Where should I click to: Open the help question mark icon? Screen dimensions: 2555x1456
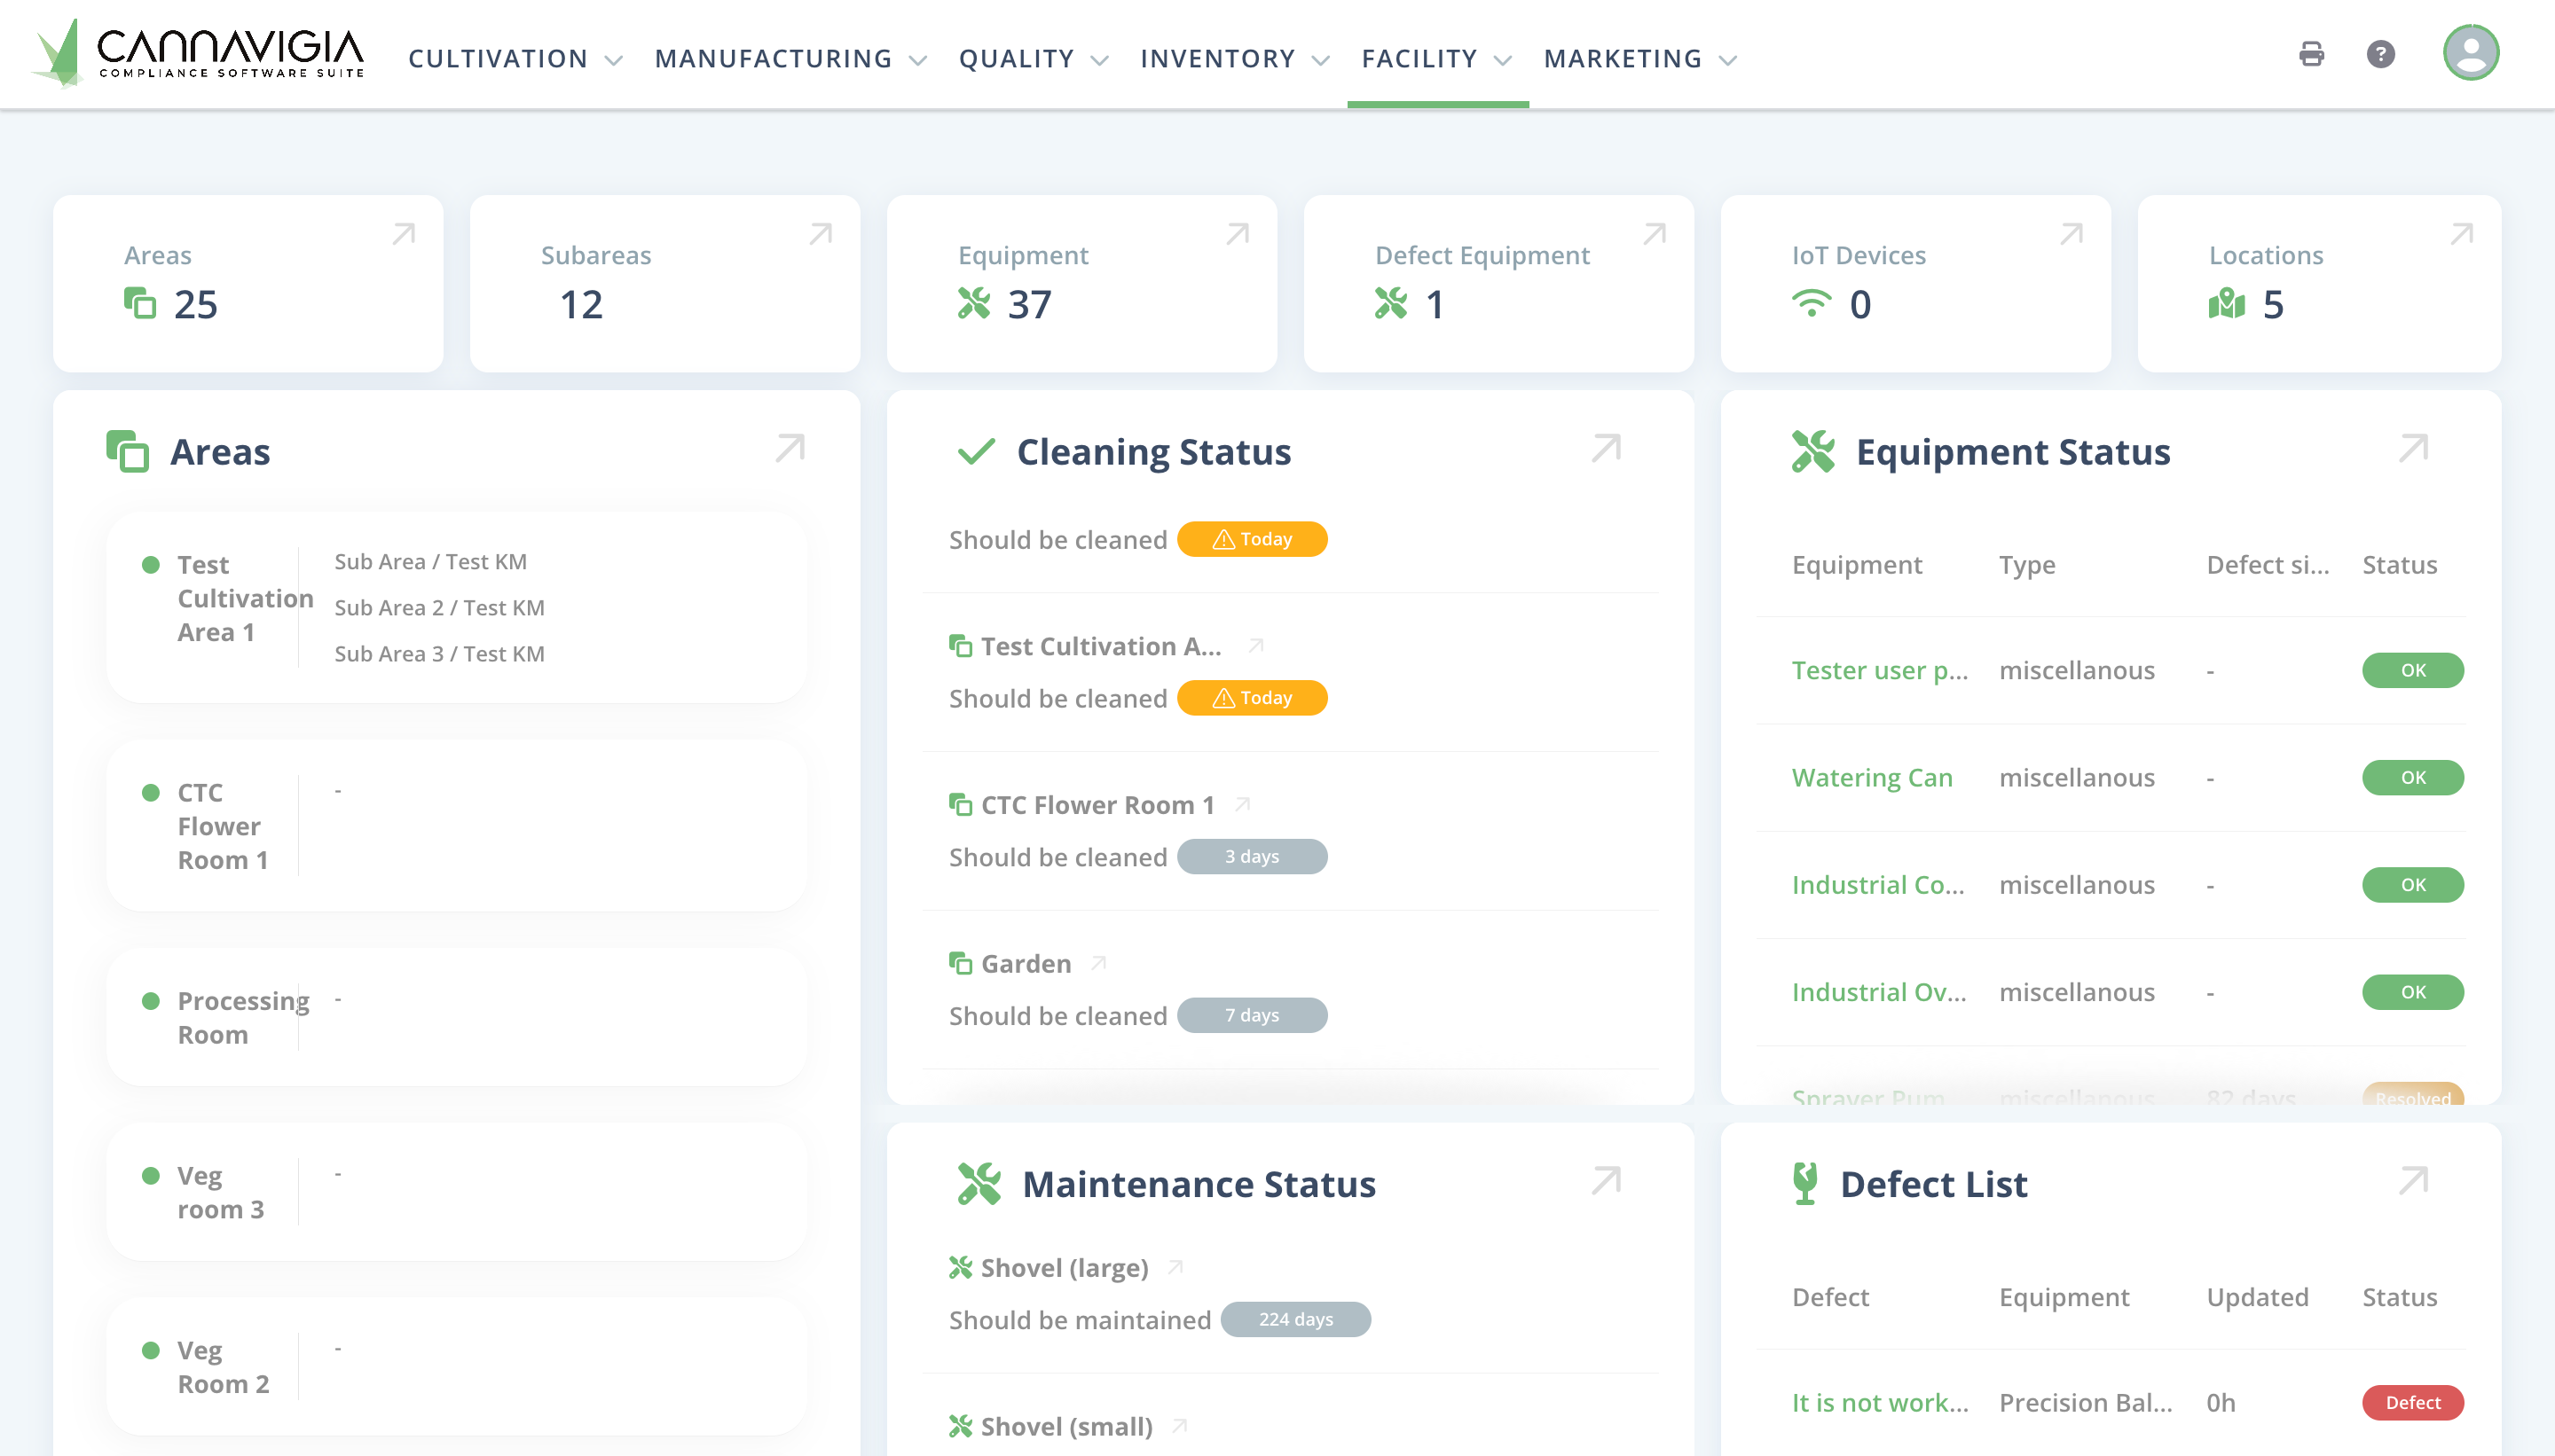click(2380, 54)
